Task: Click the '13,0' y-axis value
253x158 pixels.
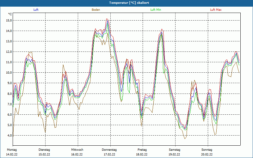Action: (9, 41)
